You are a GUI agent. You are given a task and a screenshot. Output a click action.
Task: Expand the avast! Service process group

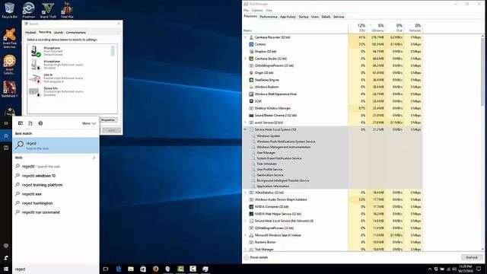click(245, 123)
